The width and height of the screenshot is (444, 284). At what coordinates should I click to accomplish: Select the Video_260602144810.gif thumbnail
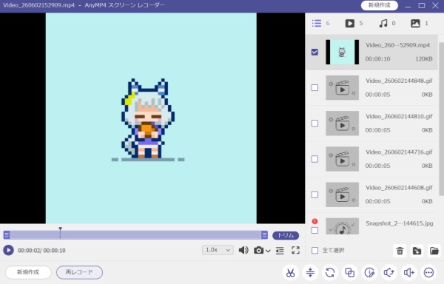pos(342,124)
